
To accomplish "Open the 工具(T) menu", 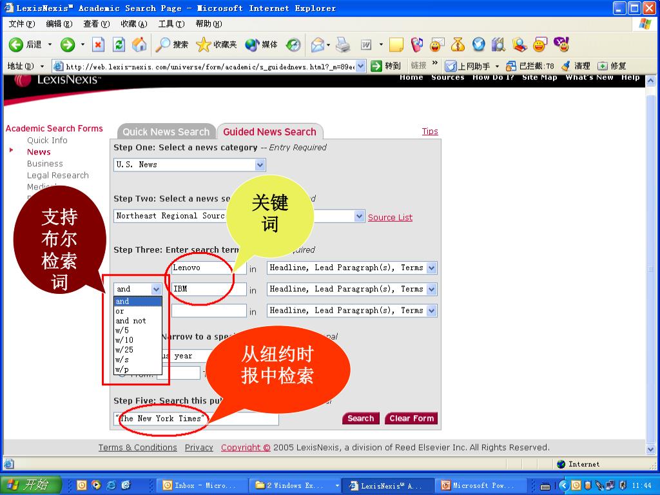I will (171, 24).
